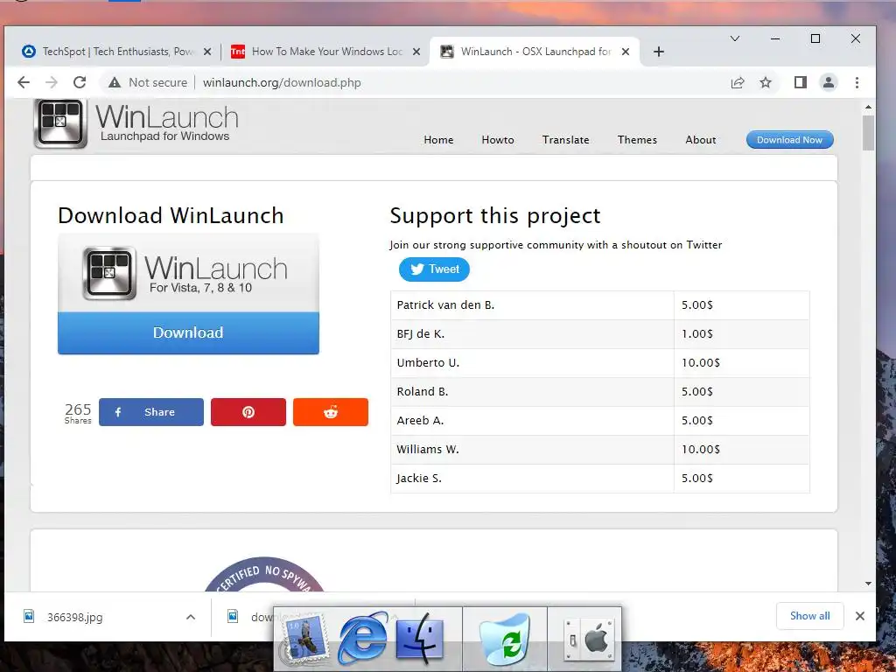Click the Download Now button in the header

tap(790, 140)
